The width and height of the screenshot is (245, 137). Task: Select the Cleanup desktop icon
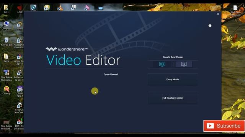coord(7,91)
